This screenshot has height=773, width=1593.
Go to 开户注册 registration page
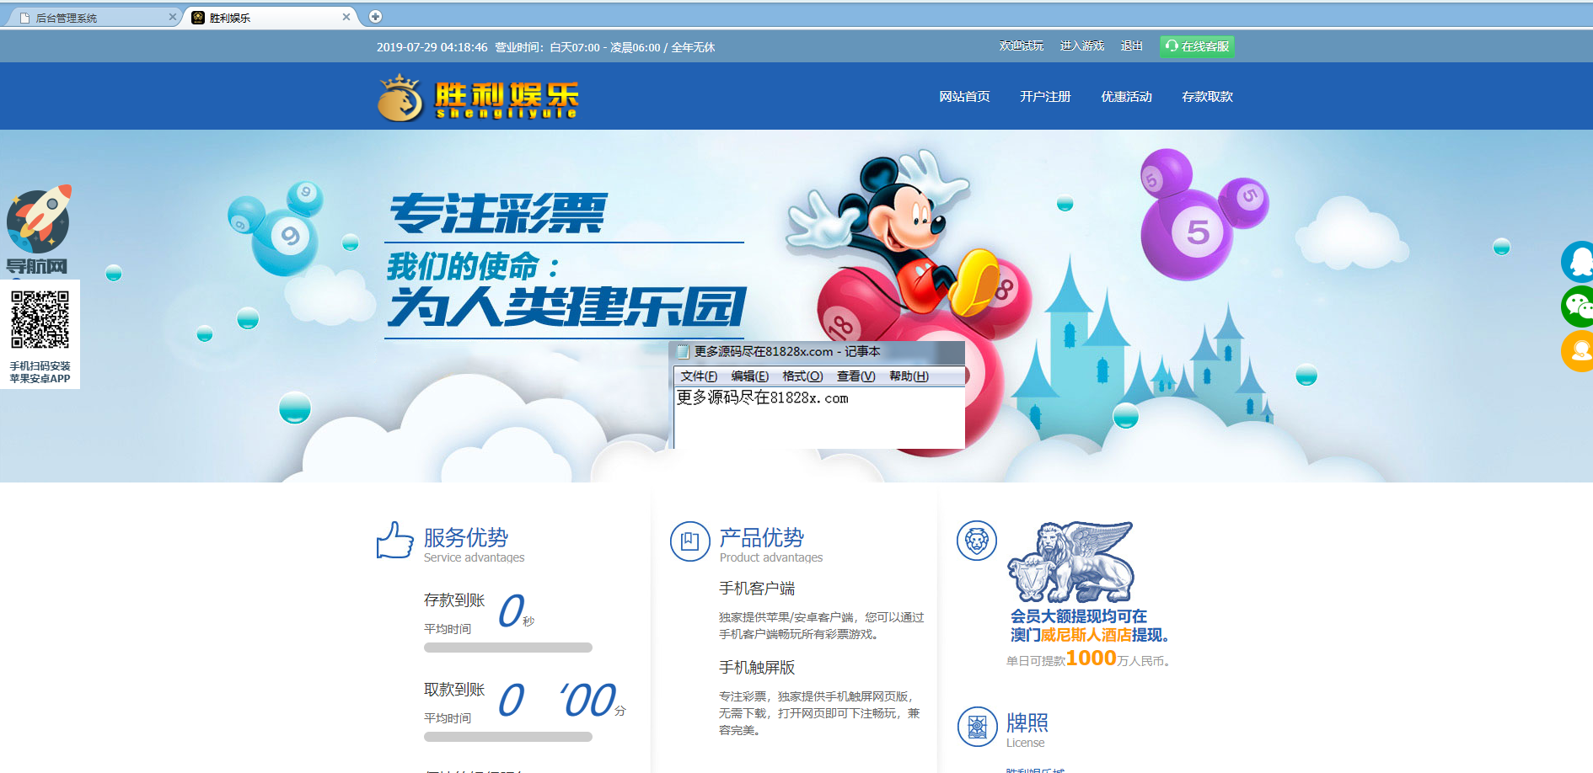coord(1045,97)
